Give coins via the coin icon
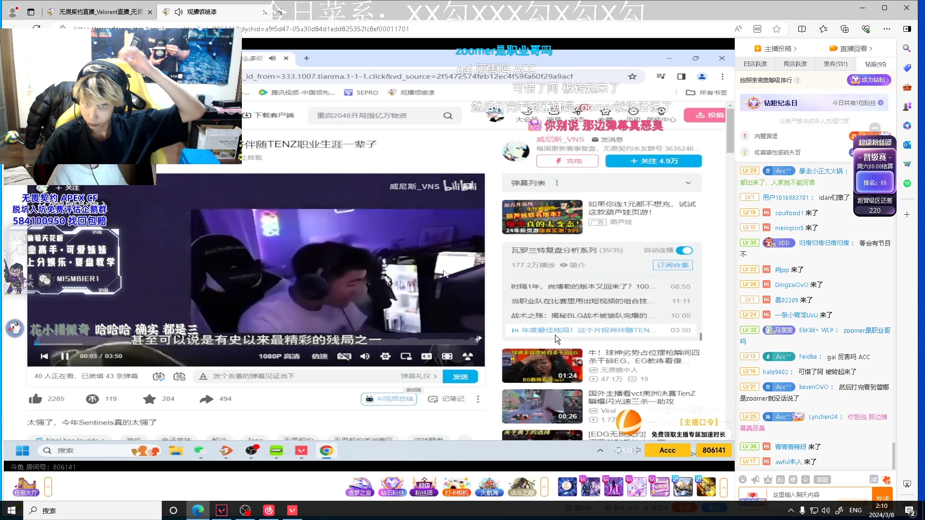Image resolution: width=925 pixels, height=520 pixels. (x=92, y=399)
